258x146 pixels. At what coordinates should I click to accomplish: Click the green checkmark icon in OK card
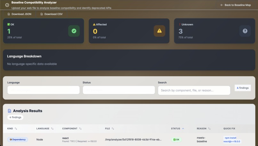74,31
